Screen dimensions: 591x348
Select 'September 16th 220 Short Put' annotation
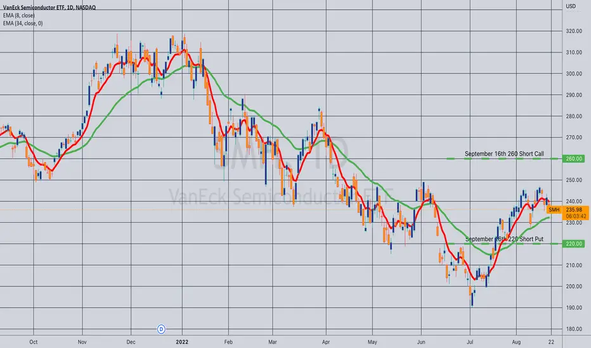504,239
